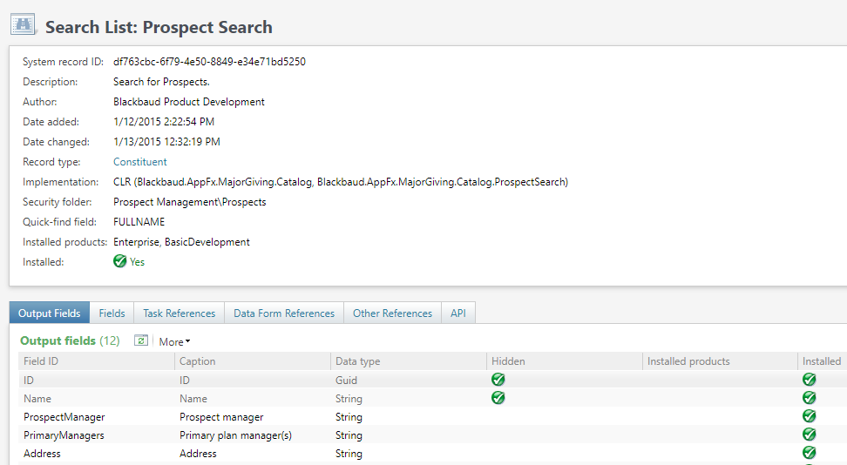Open the More dropdown menu
Viewport: 847px width, 465px height.
(x=174, y=342)
